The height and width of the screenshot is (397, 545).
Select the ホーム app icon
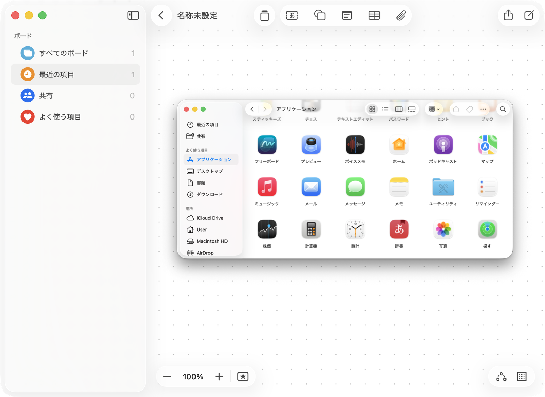coord(399,145)
